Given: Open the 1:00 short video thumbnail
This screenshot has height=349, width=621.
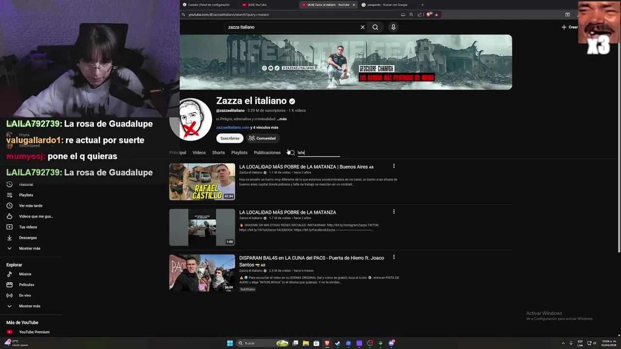Looking at the screenshot, I should (202, 227).
